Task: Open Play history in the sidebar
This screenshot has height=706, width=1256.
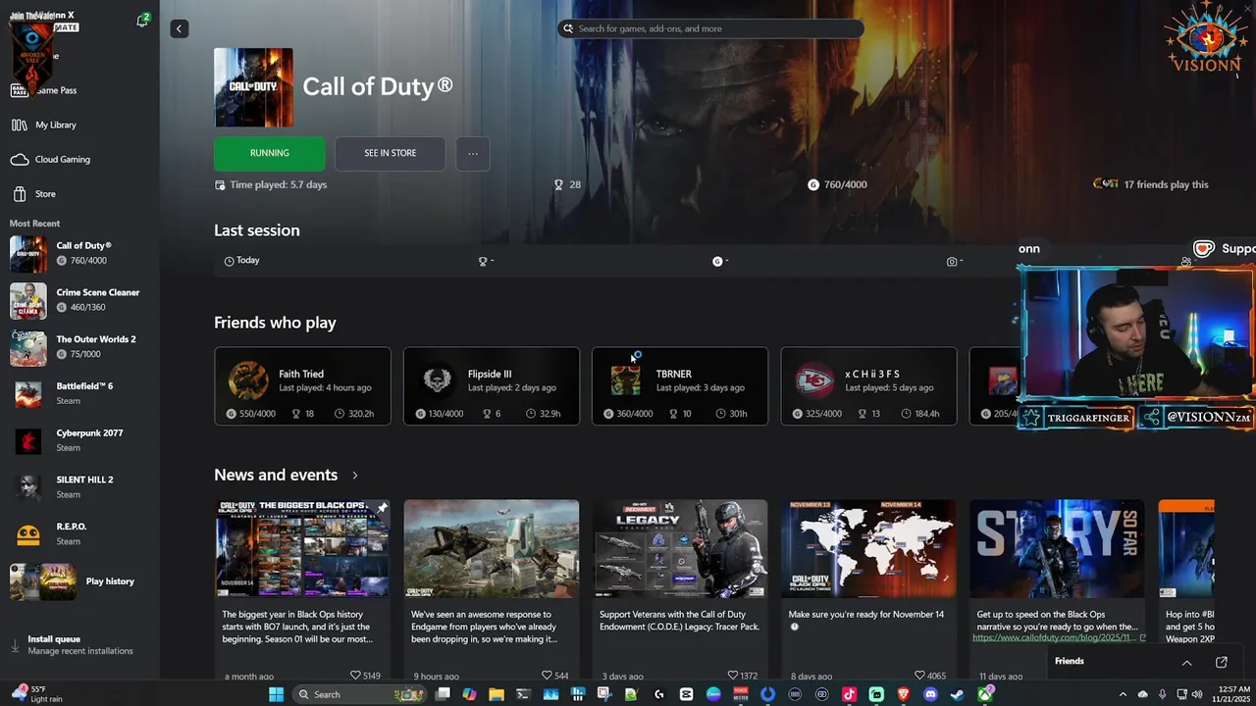Action: coord(78,581)
